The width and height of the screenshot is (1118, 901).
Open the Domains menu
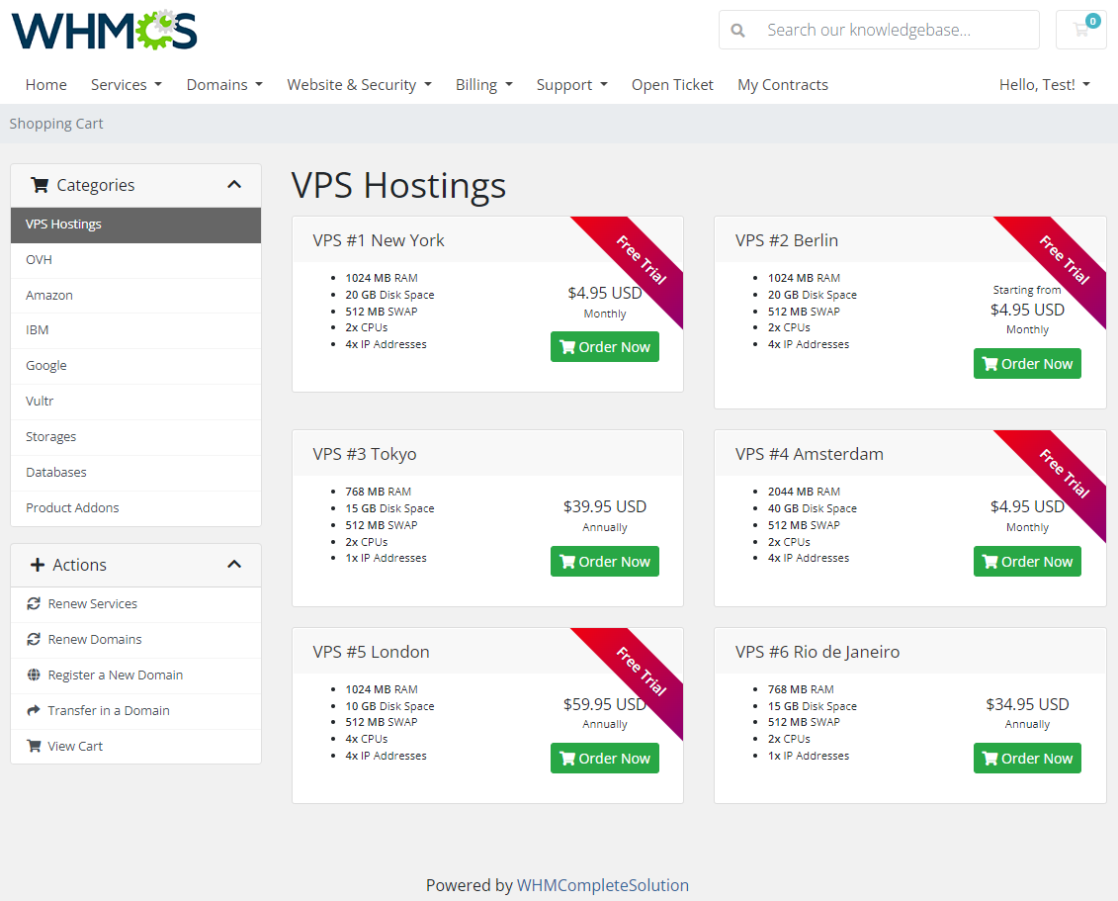tap(224, 84)
